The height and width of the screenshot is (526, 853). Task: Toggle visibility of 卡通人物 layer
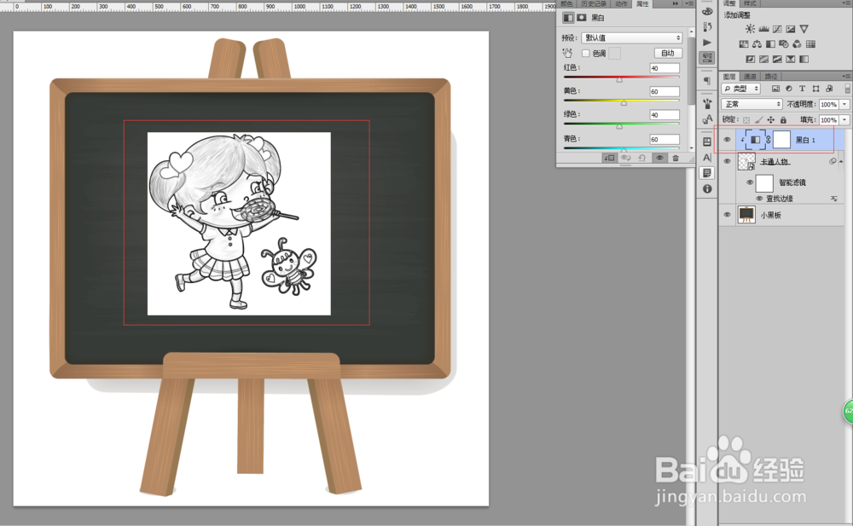tap(728, 162)
